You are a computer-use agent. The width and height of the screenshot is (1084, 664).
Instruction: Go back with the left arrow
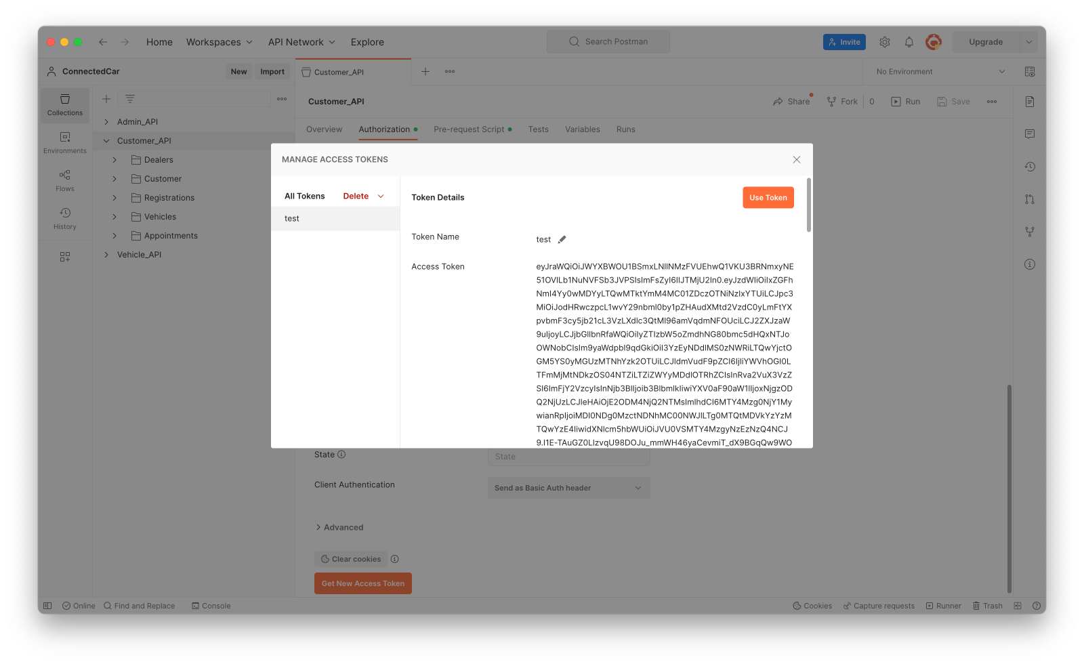103,42
